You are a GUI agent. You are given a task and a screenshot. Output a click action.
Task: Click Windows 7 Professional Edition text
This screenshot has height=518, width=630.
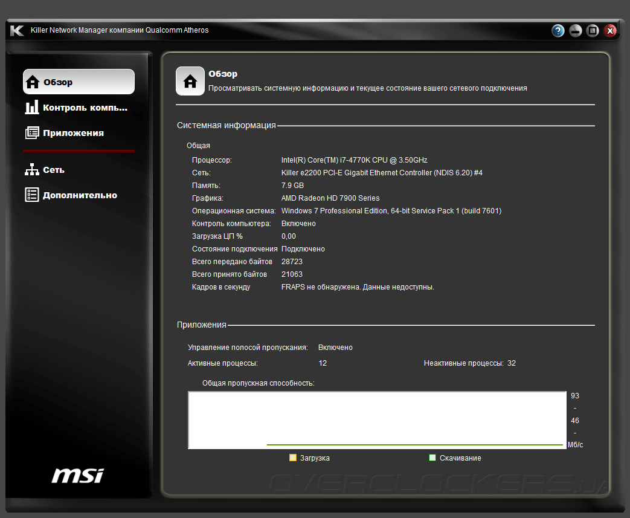pos(391,211)
